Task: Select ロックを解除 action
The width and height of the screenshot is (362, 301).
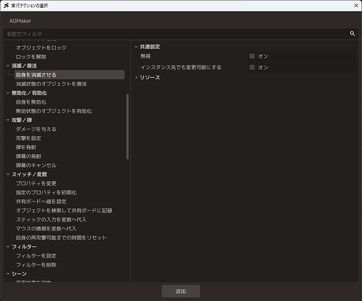Action: coord(31,57)
